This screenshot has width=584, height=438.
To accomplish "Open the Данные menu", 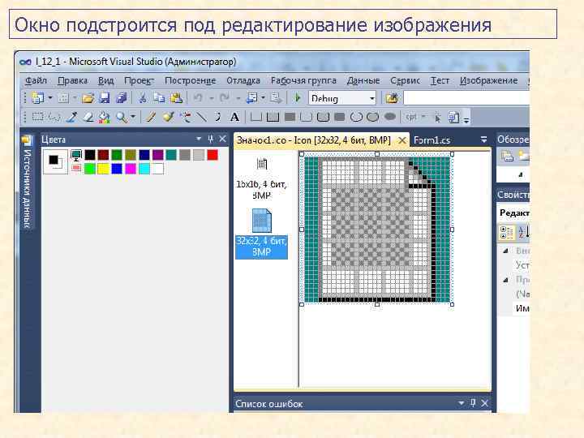I will pyautogui.click(x=363, y=80).
